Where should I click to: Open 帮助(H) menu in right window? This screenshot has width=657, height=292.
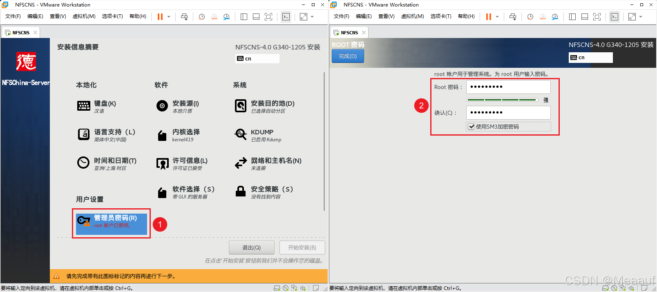[466, 16]
